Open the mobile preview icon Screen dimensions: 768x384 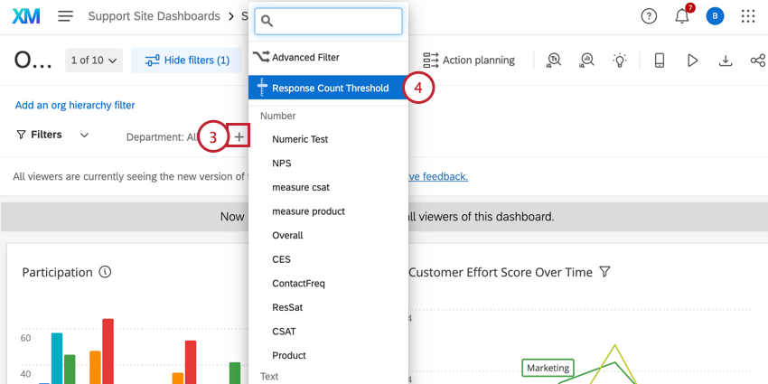(660, 61)
